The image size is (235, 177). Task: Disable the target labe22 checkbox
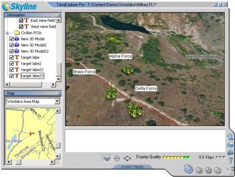click(x=11, y=69)
